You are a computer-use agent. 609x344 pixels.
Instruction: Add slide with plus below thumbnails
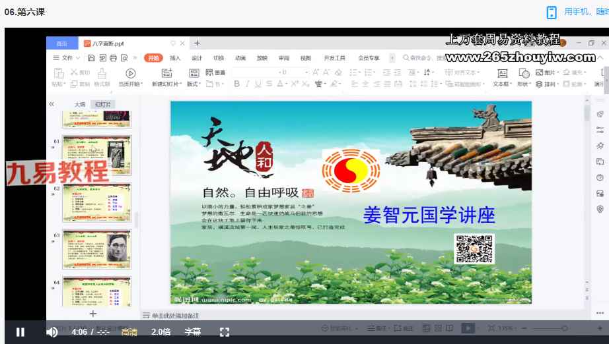93,314
